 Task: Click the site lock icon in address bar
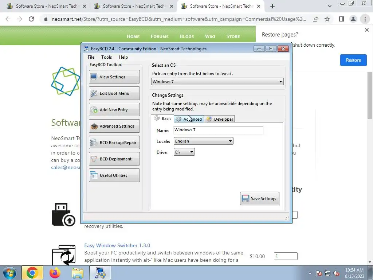click(x=46, y=19)
